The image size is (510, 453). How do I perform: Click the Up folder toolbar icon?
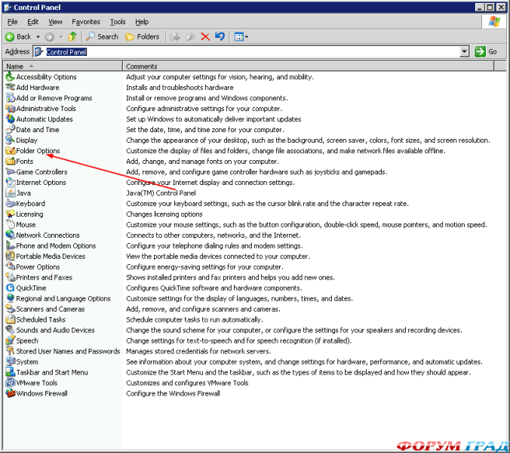coord(72,36)
